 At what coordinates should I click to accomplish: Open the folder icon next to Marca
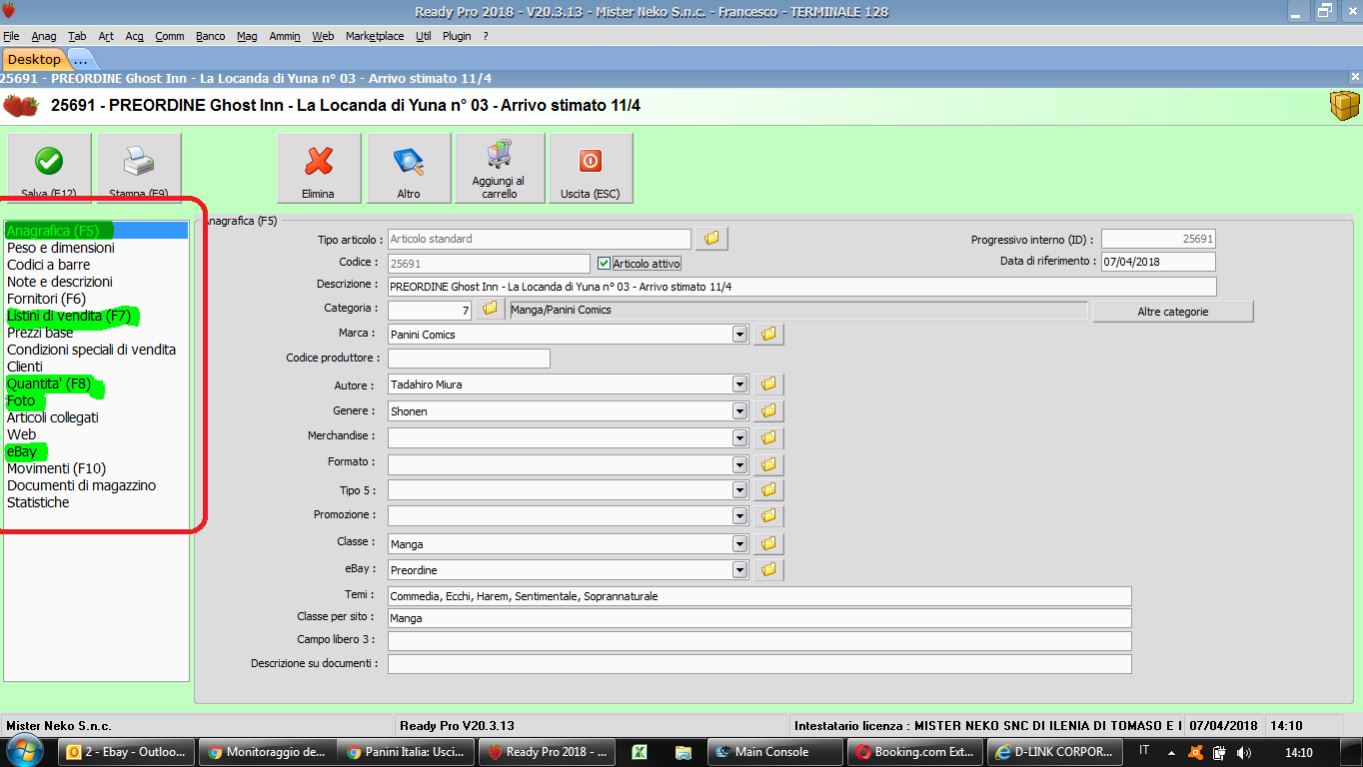[x=768, y=335]
